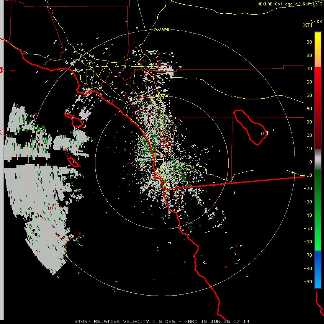Select the 70 value on the velocity scale

[x=309, y=69]
